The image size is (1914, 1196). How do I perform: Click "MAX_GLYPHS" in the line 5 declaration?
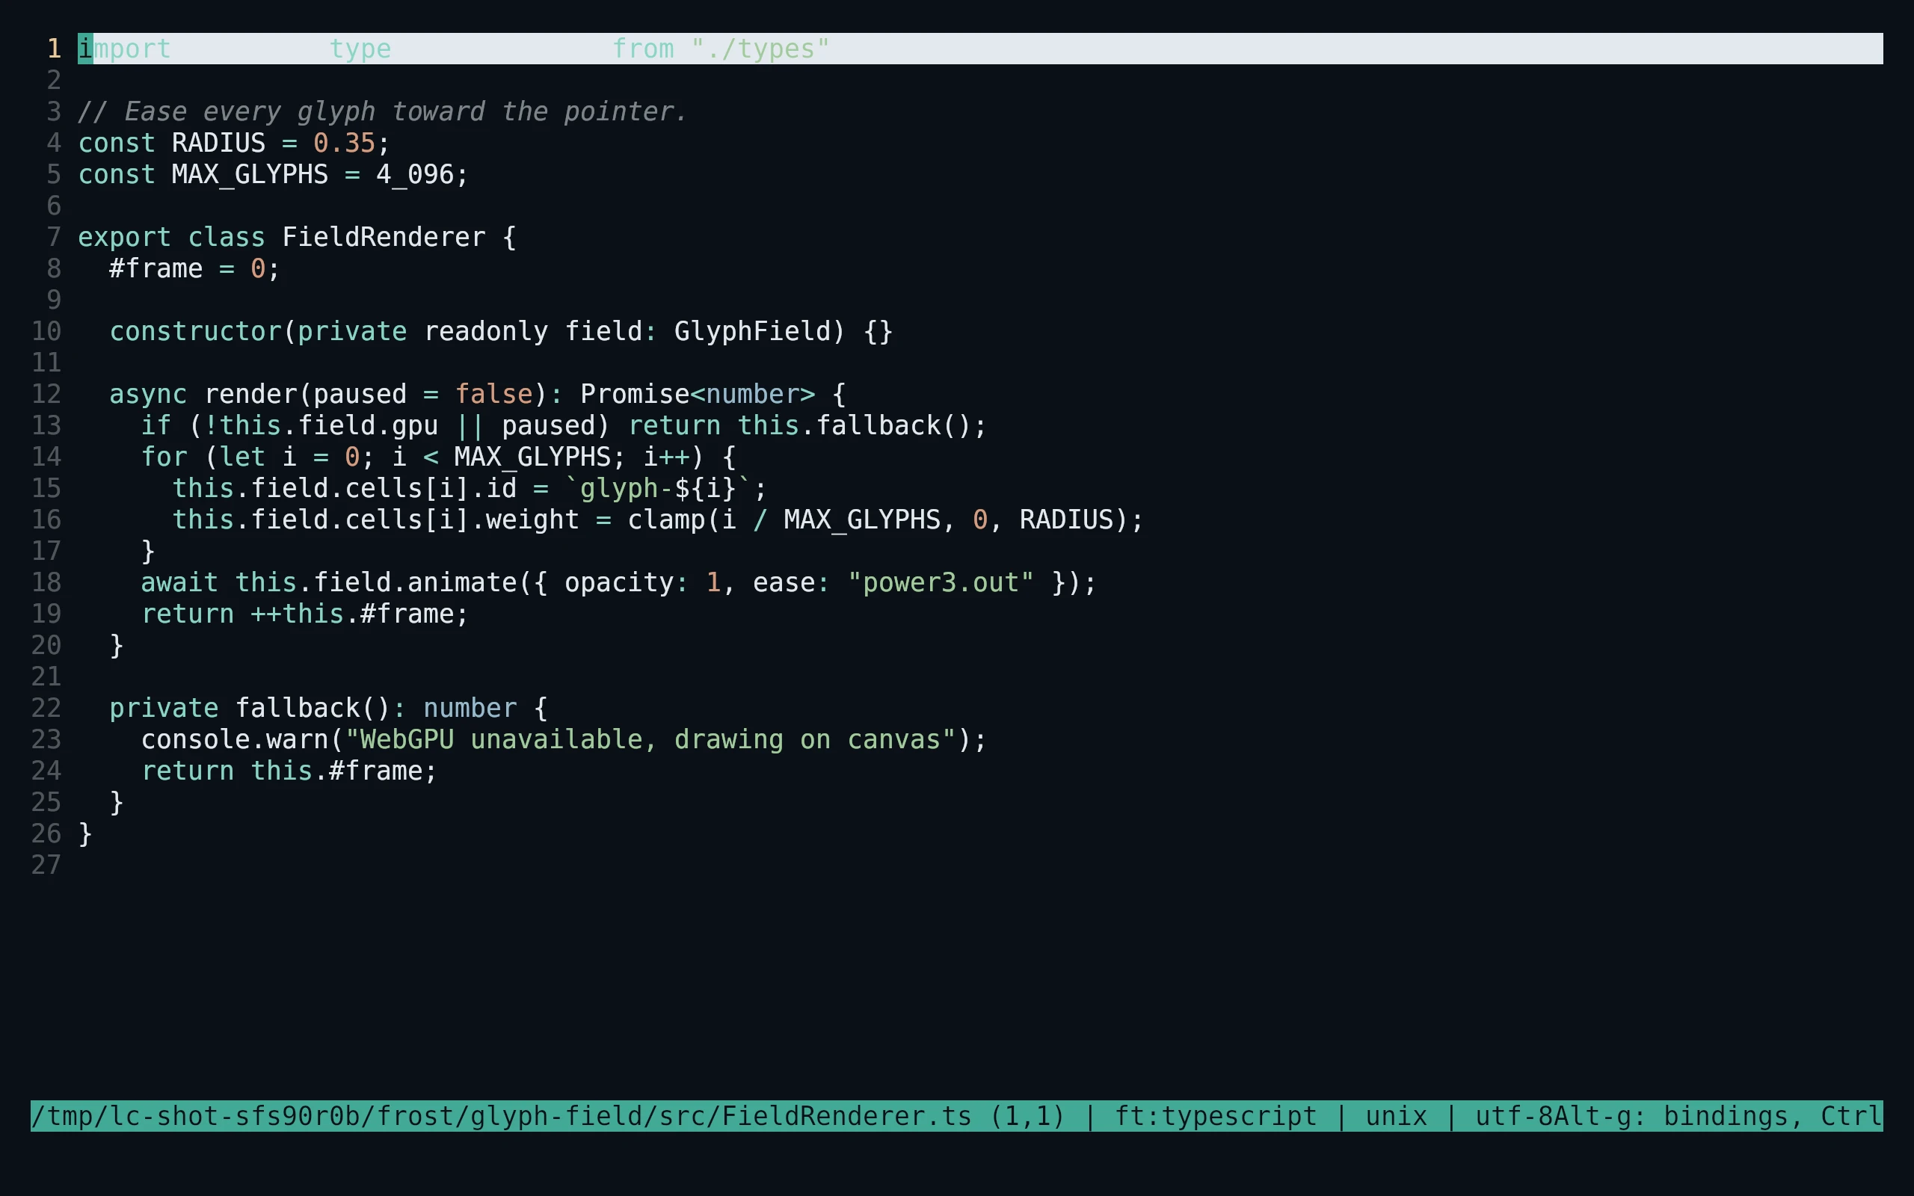pyautogui.click(x=250, y=175)
